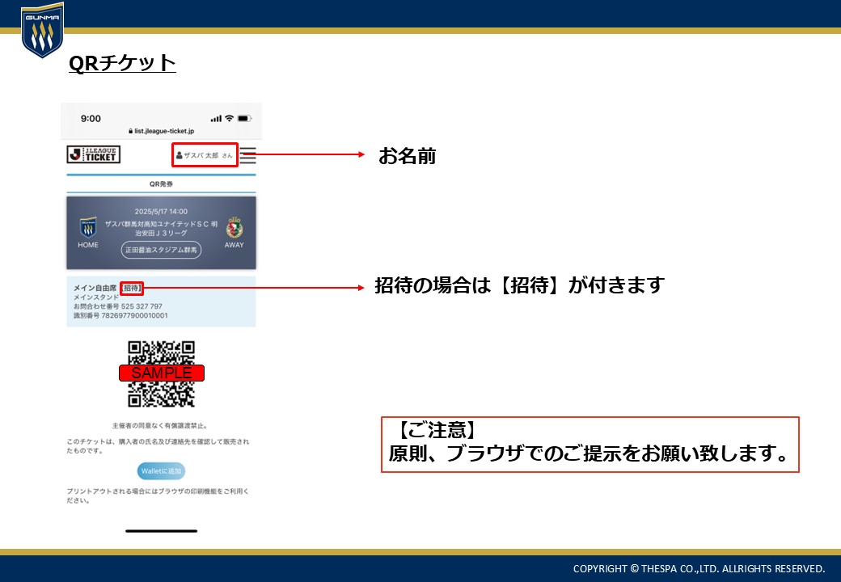This screenshot has width=841, height=582.
Task: Click the Wi-Fi status icon
Action: point(230,118)
